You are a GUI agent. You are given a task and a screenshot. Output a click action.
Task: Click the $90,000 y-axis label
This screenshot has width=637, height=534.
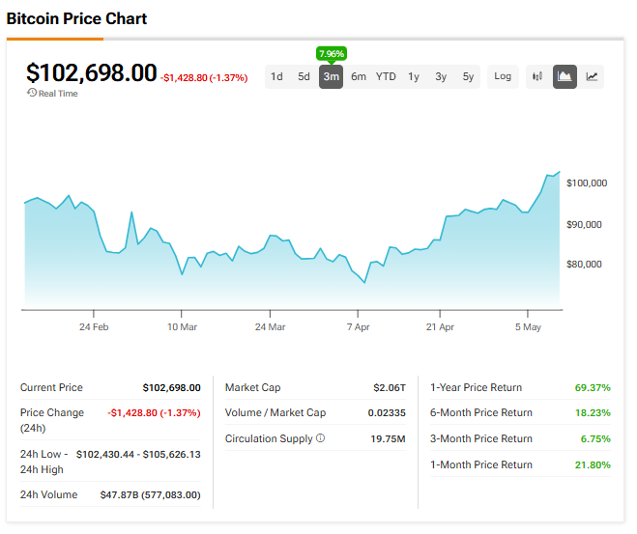(584, 224)
